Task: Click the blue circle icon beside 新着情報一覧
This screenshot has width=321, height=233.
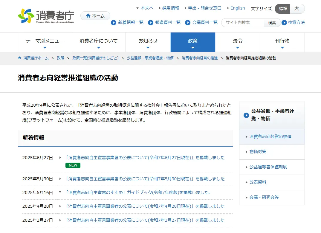Action: [x=113, y=23]
